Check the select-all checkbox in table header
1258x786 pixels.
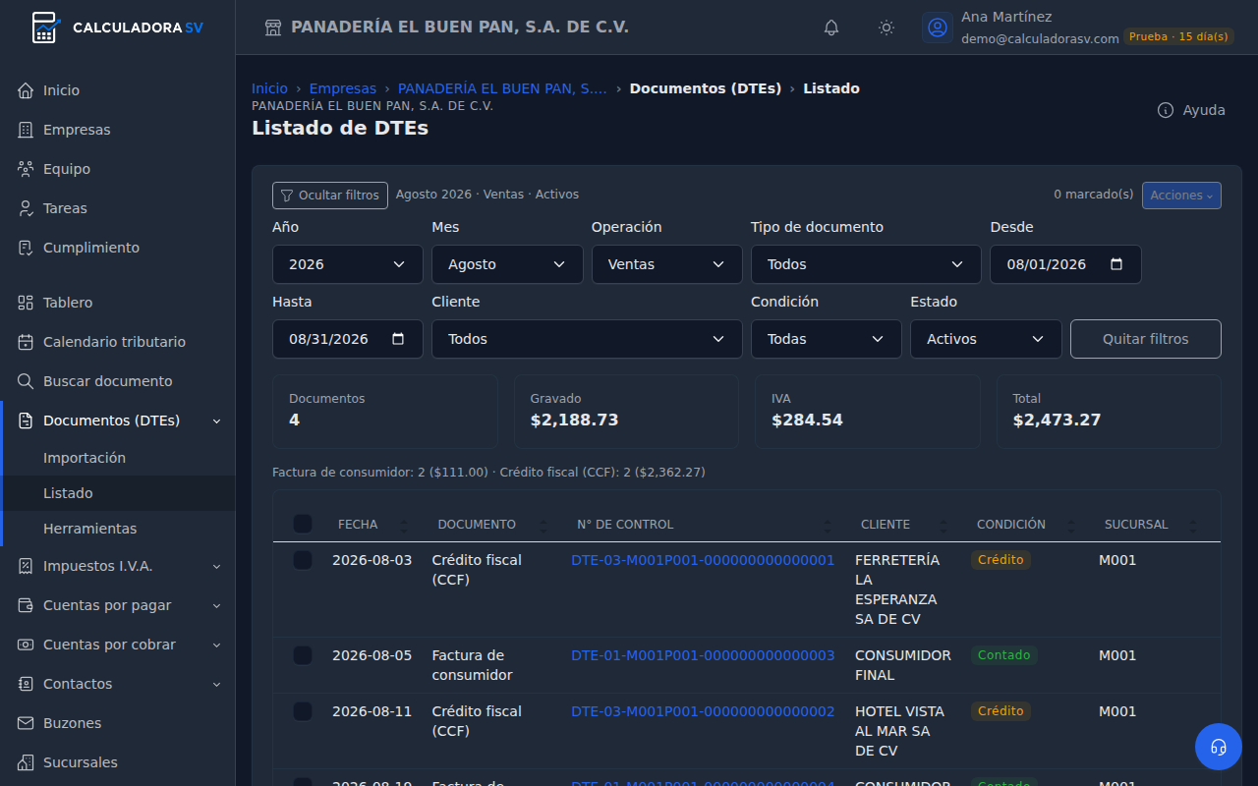(303, 524)
